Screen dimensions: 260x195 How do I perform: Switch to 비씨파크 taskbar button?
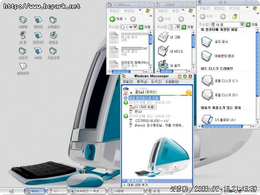(x=87, y=191)
